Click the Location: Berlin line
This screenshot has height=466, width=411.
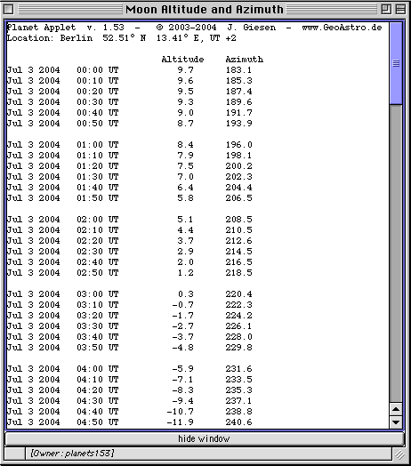click(x=121, y=38)
